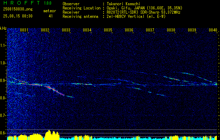Viewport: 220px width, 140px height.
Task: Click the 0831 time marker
Action: [24, 30]
